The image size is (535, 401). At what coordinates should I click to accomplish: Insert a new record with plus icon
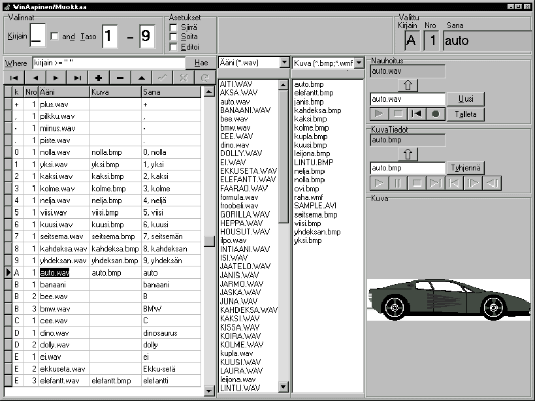tap(99, 78)
